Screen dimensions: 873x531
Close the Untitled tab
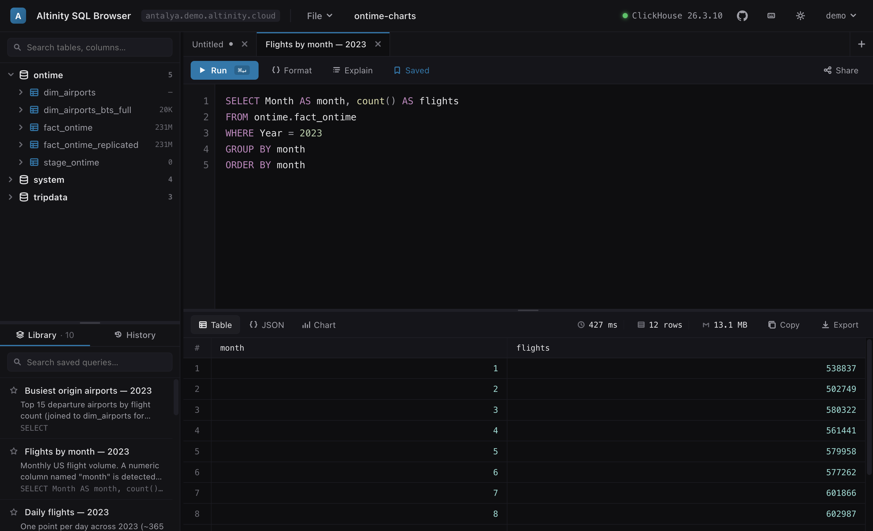[x=244, y=44]
